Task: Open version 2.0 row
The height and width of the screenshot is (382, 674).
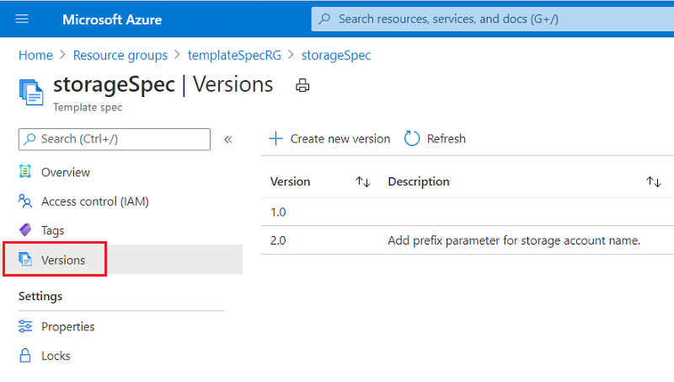Action: pos(278,240)
